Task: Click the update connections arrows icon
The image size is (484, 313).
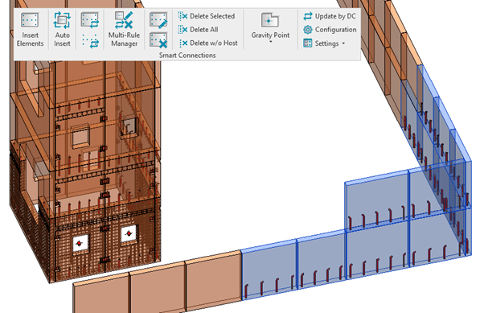Action: click(90, 20)
